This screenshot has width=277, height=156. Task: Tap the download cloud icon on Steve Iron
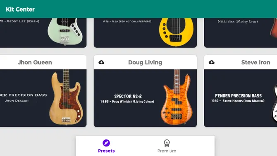click(212, 62)
